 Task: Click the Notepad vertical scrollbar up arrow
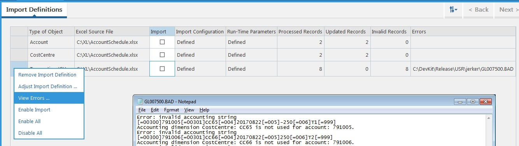[x=489, y=118]
